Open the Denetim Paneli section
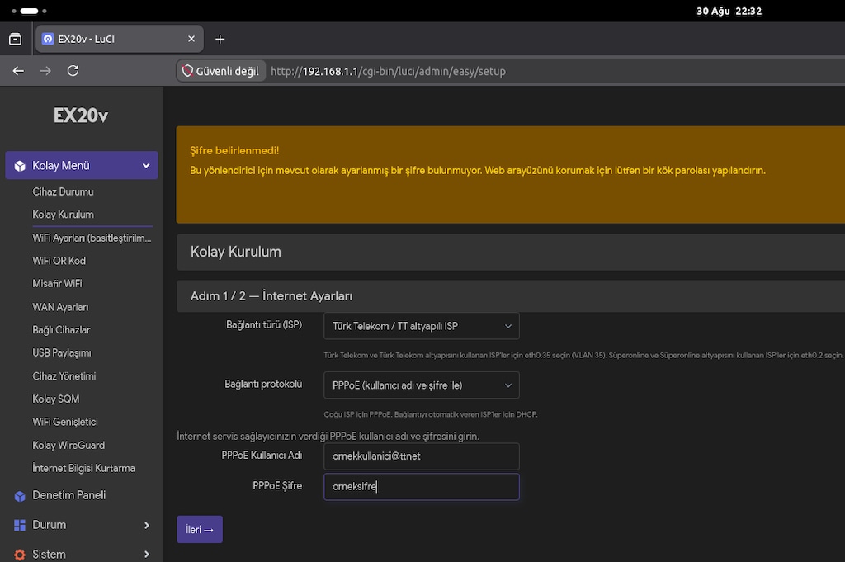 (69, 495)
